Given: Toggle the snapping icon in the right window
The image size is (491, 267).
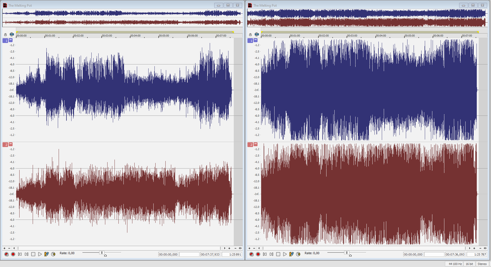Looking at the screenshot, I should pyautogui.click(x=257, y=34).
